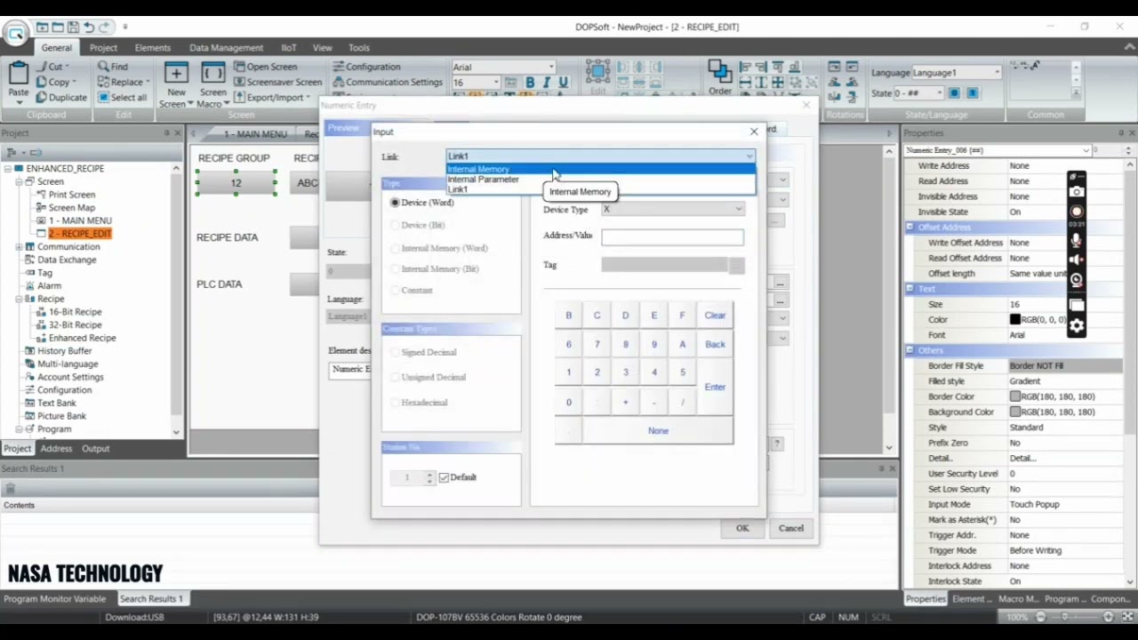Open the IIoT ribbon tab

pyautogui.click(x=288, y=48)
